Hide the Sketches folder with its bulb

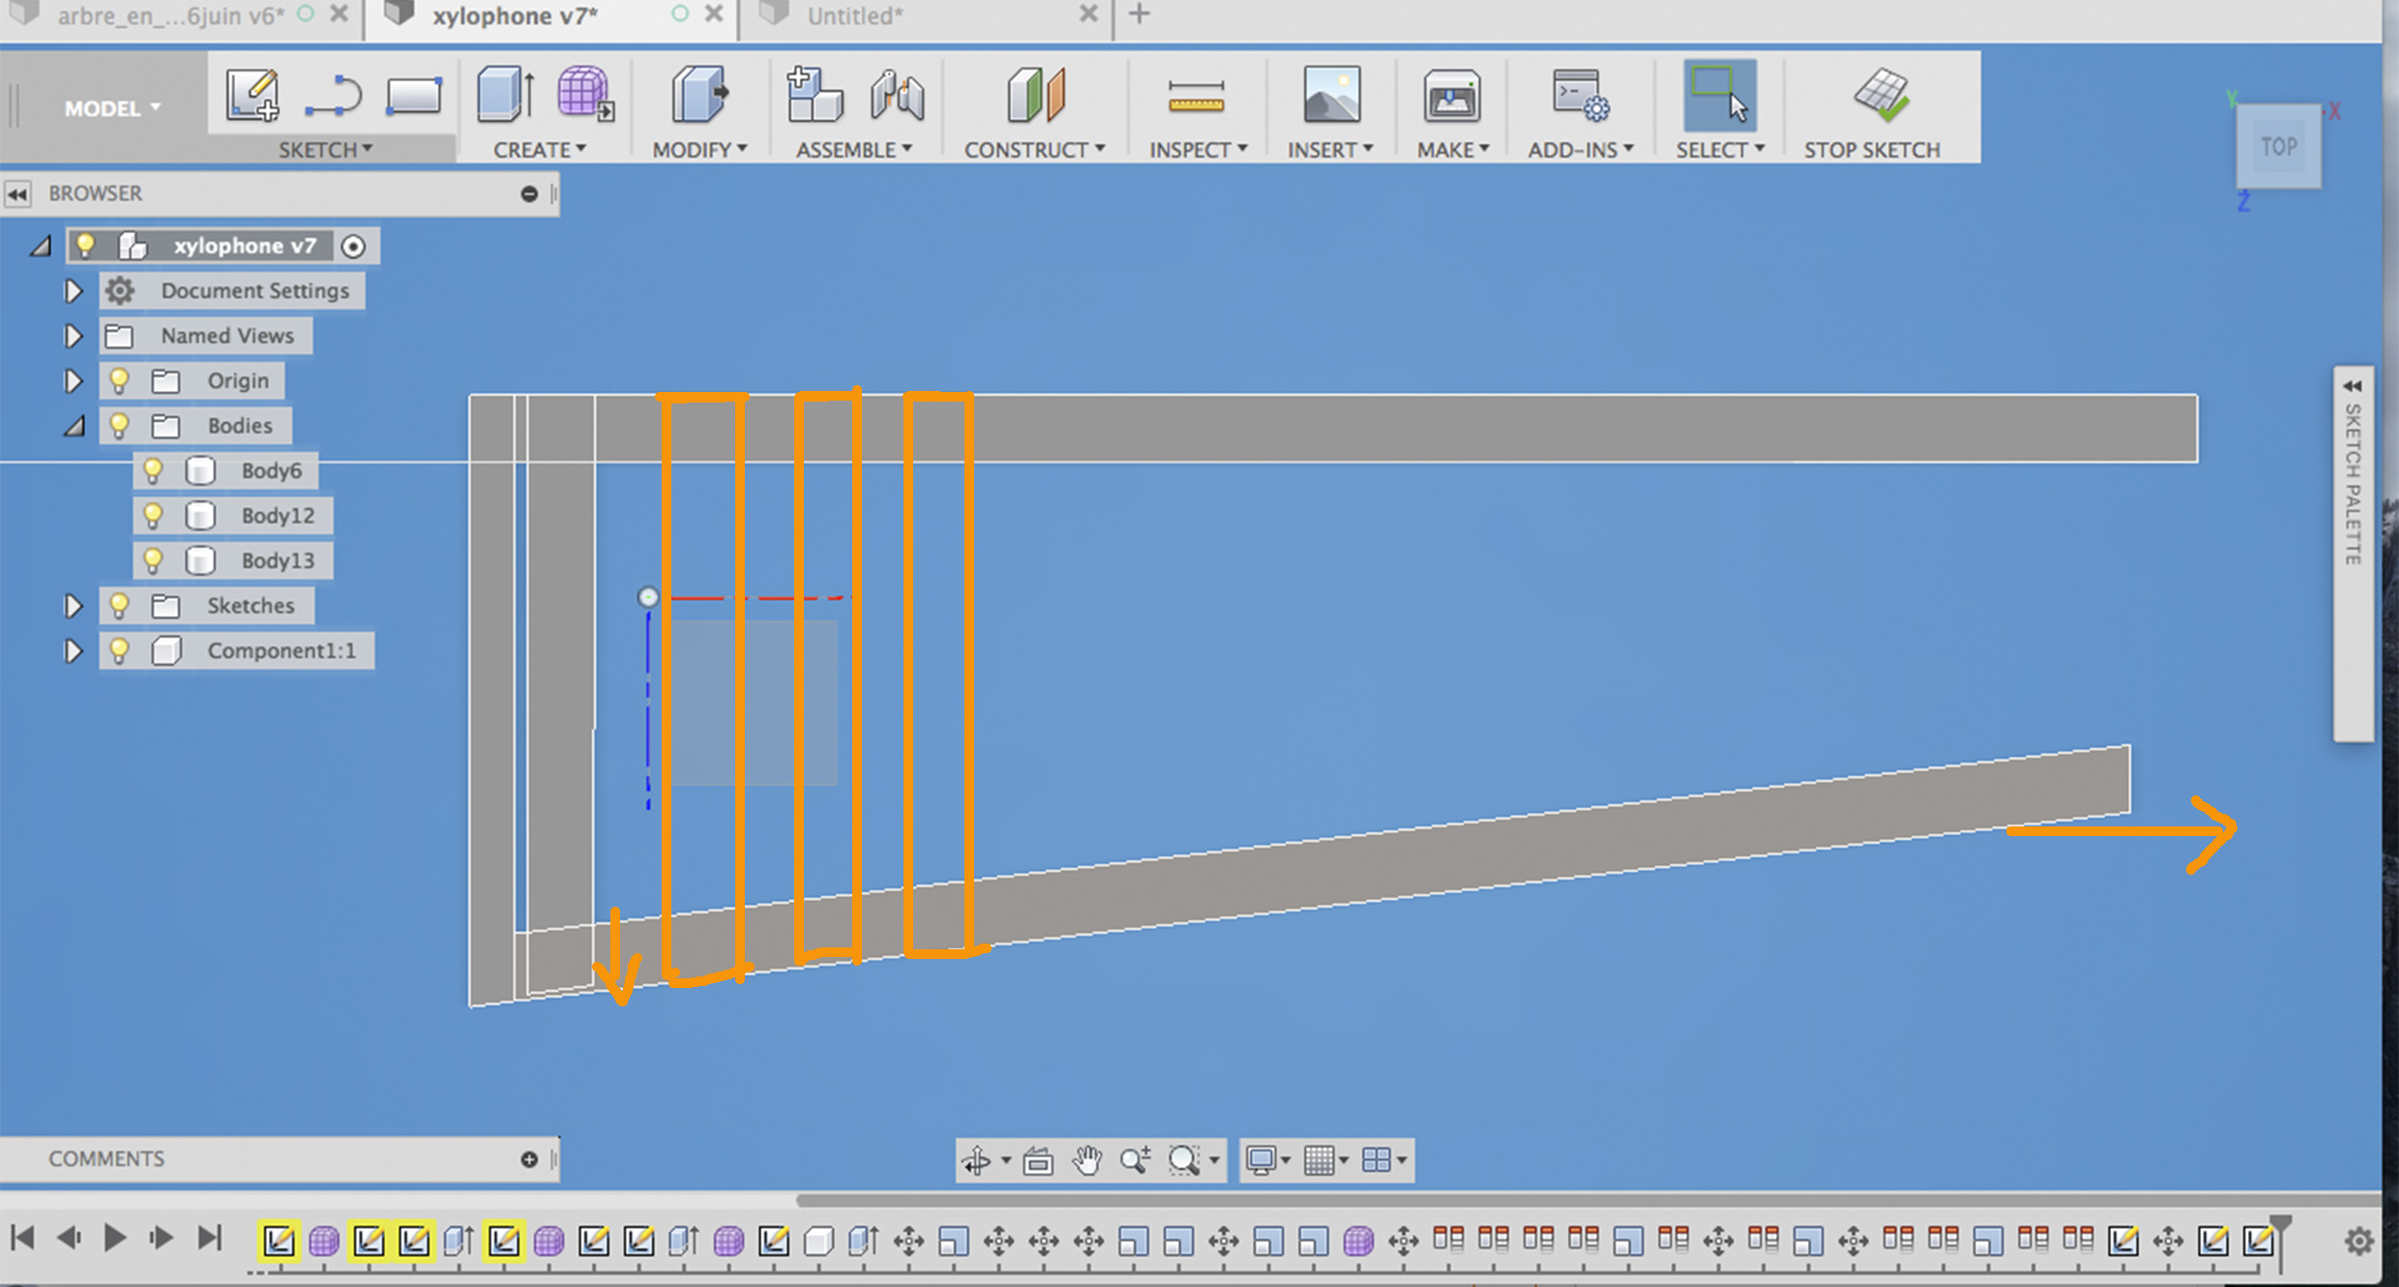click(119, 605)
